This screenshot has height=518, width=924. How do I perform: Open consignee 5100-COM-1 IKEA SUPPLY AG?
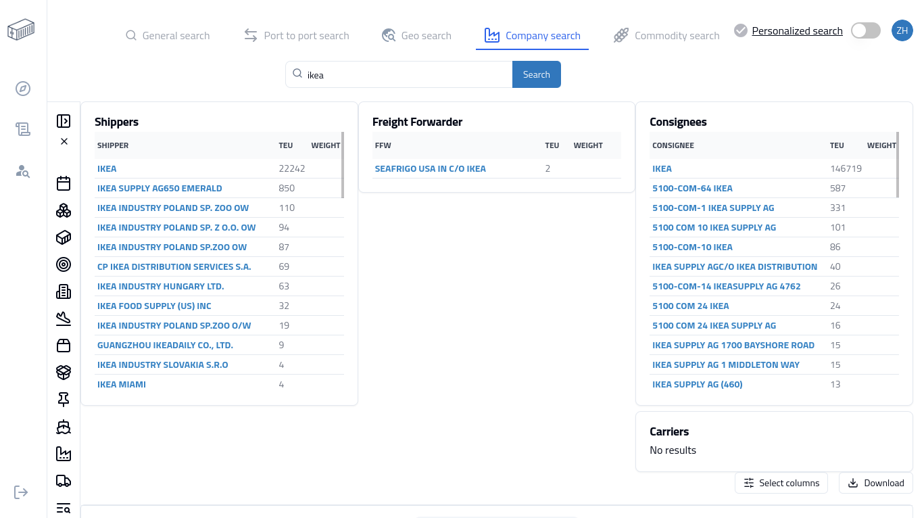713,208
